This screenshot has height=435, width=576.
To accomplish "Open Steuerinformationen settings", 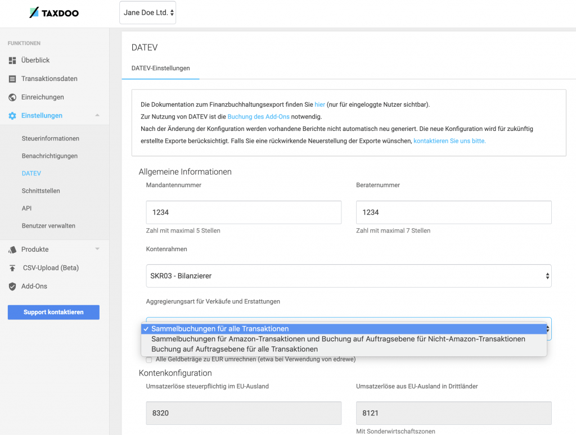I will coord(50,138).
